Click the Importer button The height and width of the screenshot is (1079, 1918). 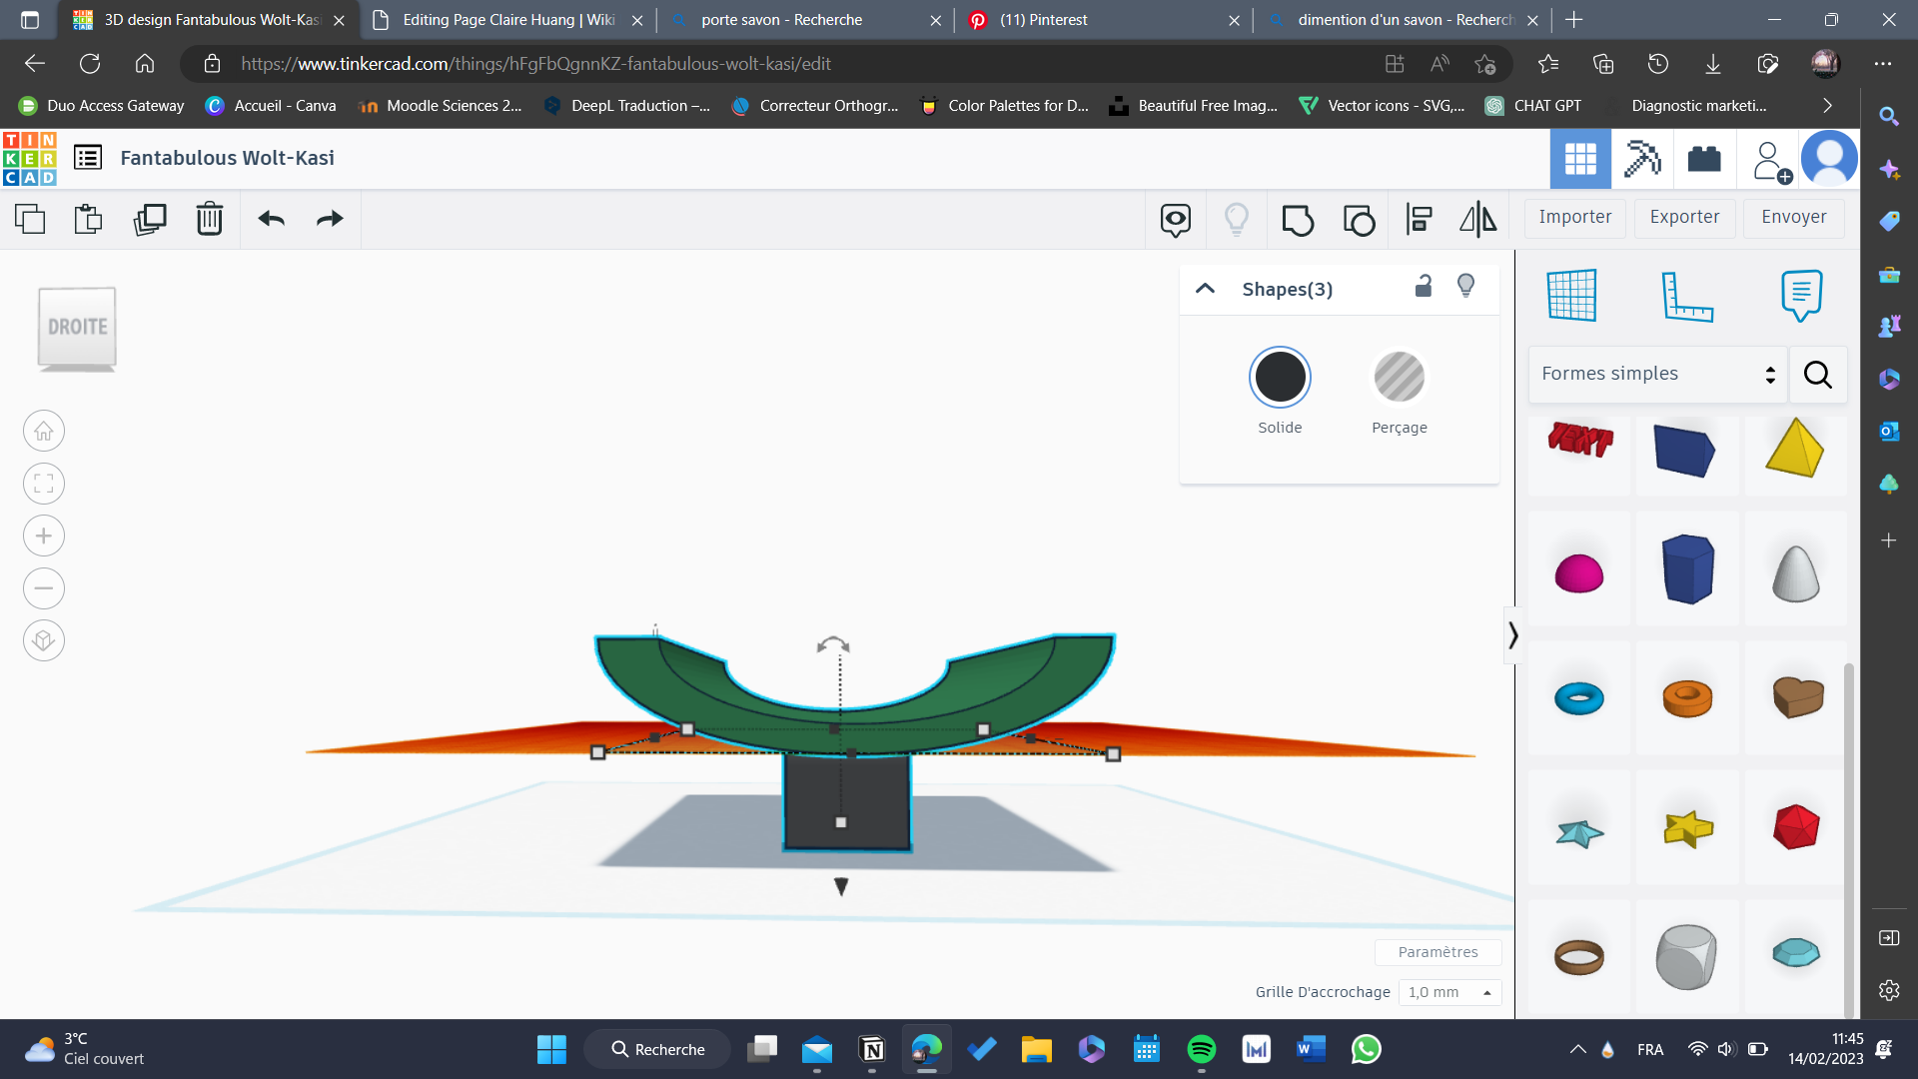[x=1575, y=217]
